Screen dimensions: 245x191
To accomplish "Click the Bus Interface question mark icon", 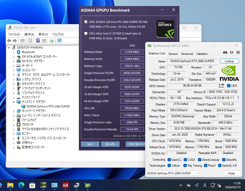I will [x=238, y=98].
